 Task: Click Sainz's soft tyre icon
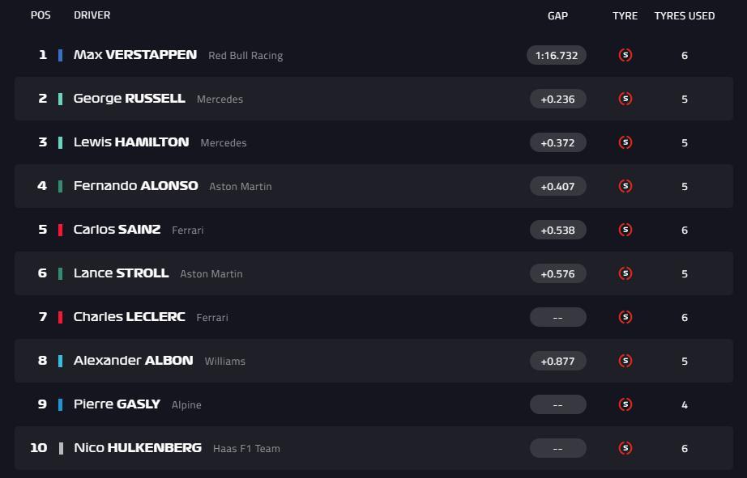[625, 230]
